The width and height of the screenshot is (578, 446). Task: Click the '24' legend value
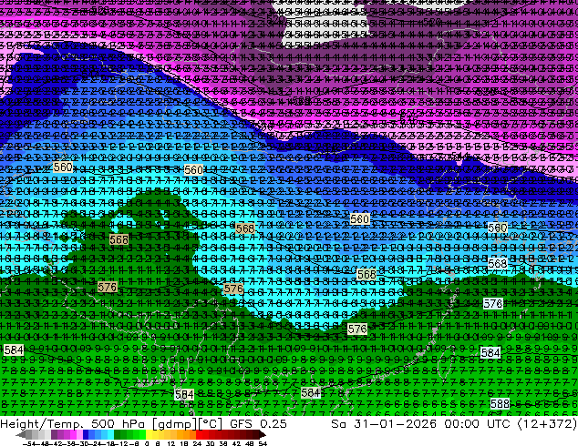click(197, 443)
